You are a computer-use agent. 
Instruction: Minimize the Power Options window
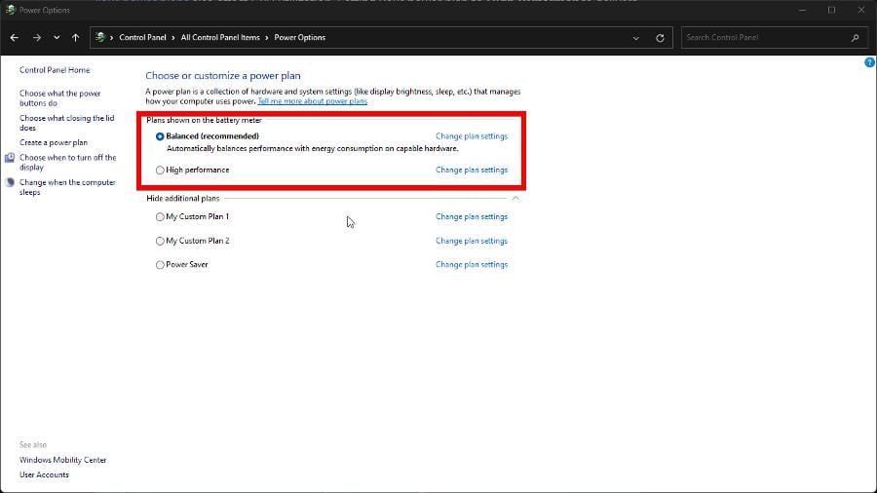coord(803,10)
